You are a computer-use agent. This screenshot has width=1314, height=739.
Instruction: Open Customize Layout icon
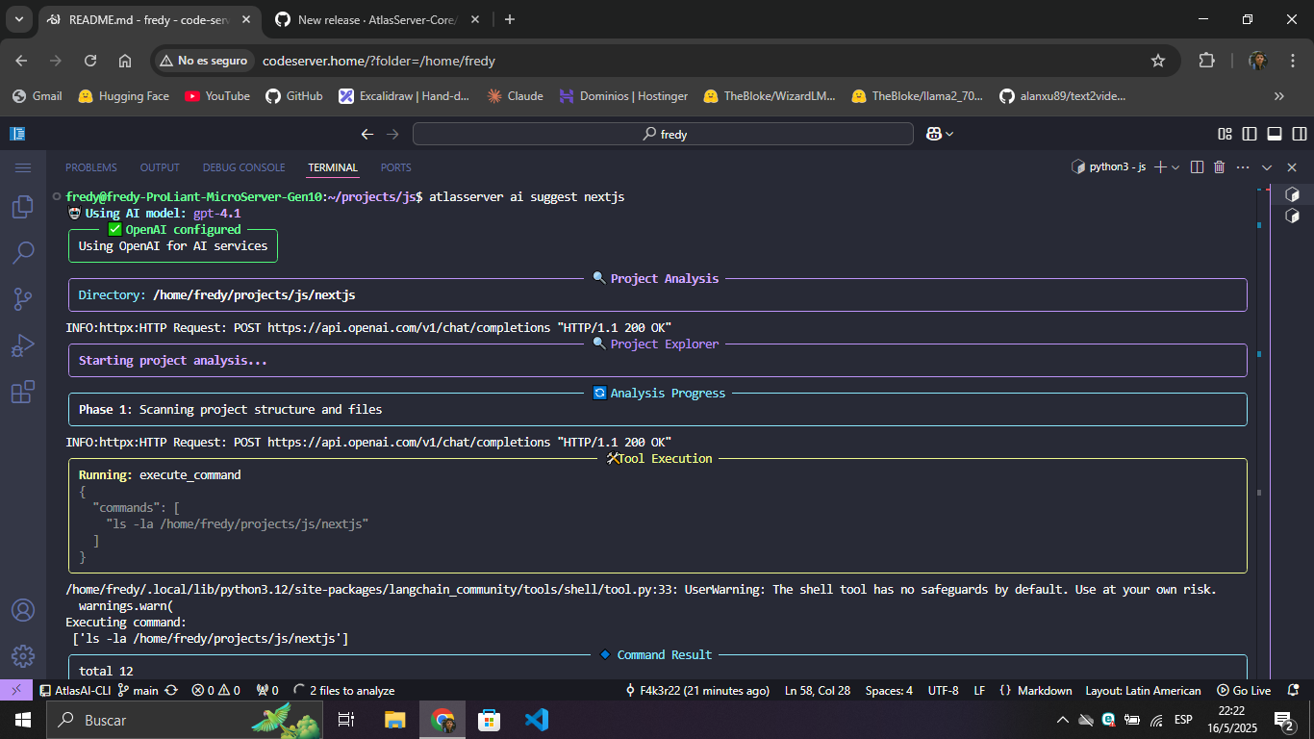click(x=1225, y=134)
